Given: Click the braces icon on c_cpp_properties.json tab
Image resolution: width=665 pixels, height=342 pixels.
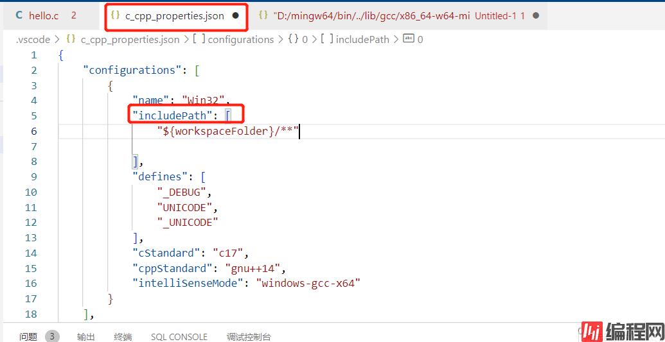Looking at the screenshot, I should 116,15.
